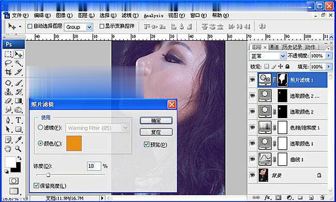This screenshot has width=336, height=202.
Task: Click the density percentage input field
Action: pyautogui.click(x=94, y=166)
